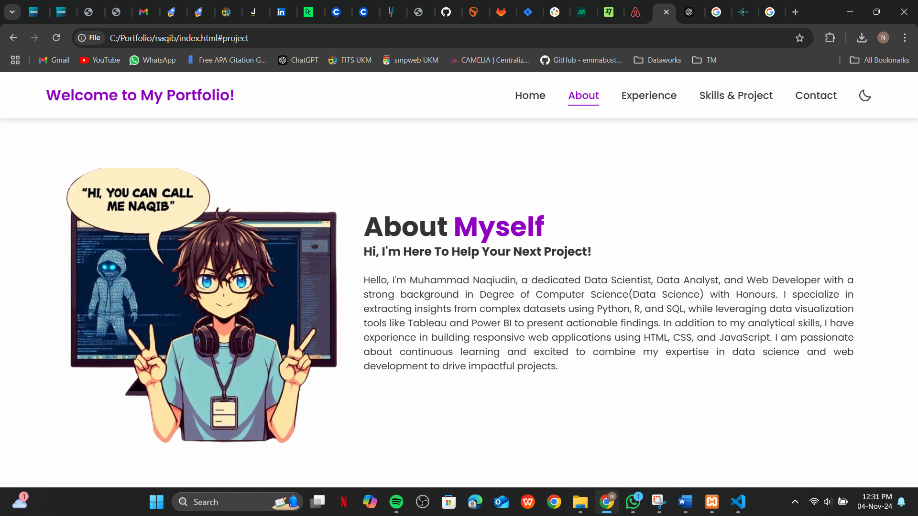Viewport: 918px width, 516px height.
Task: Open Chrome's three-dot menu
Action: coord(905,38)
